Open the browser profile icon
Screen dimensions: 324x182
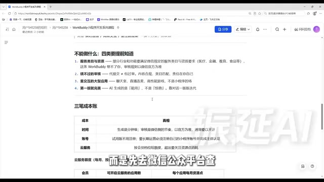[x=314, y=14]
